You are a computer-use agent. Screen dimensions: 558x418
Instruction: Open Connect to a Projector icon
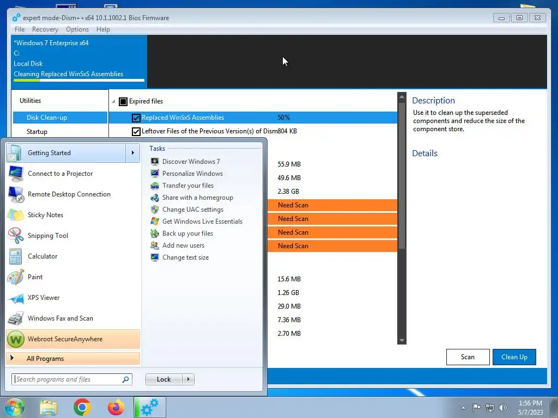pos(15,174)
